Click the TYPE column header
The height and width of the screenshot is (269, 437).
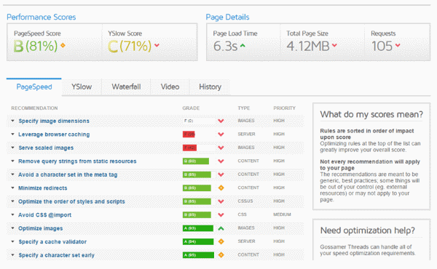click(x=244, y=108)
